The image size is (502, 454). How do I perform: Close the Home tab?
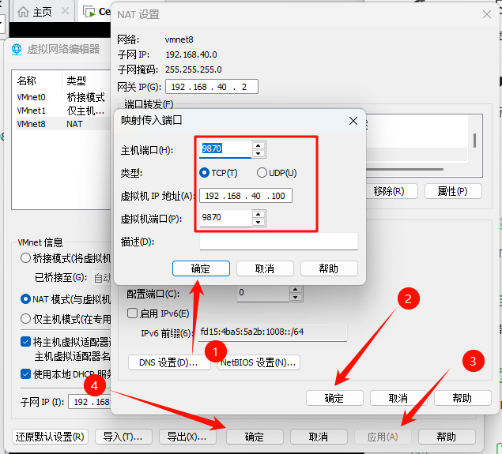pyautogui.click(x=66, y=12)
